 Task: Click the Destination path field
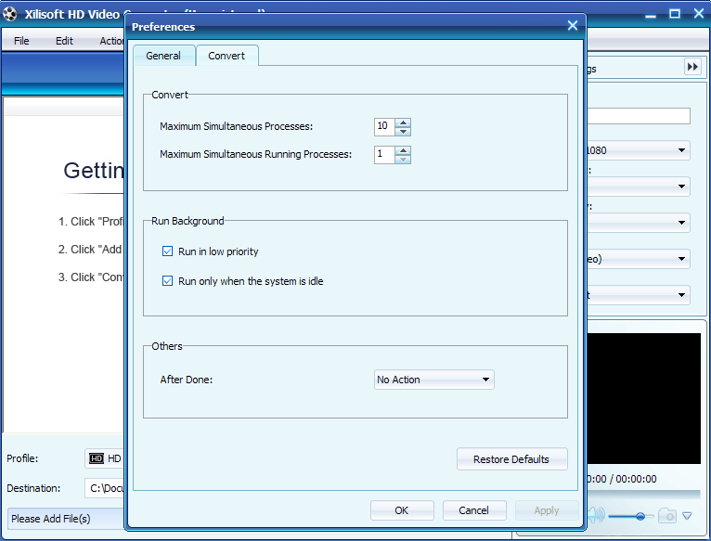104,488
